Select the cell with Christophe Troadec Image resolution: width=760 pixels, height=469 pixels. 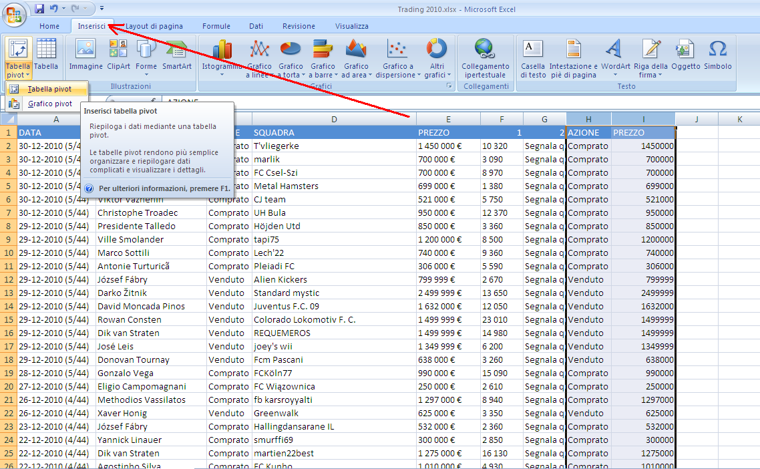pos(151,212)
